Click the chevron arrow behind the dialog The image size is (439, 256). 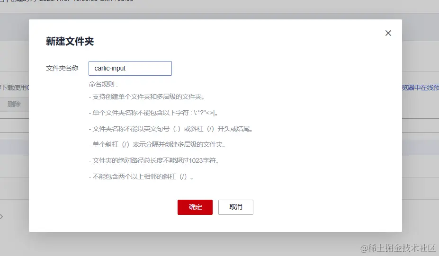pyautogui.click(x=1, y=217)
